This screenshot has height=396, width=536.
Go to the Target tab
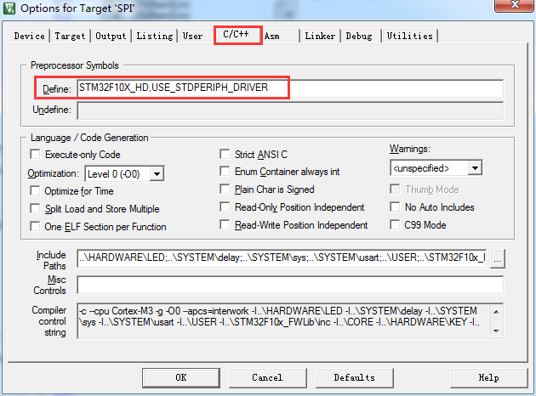click(71, 37)
